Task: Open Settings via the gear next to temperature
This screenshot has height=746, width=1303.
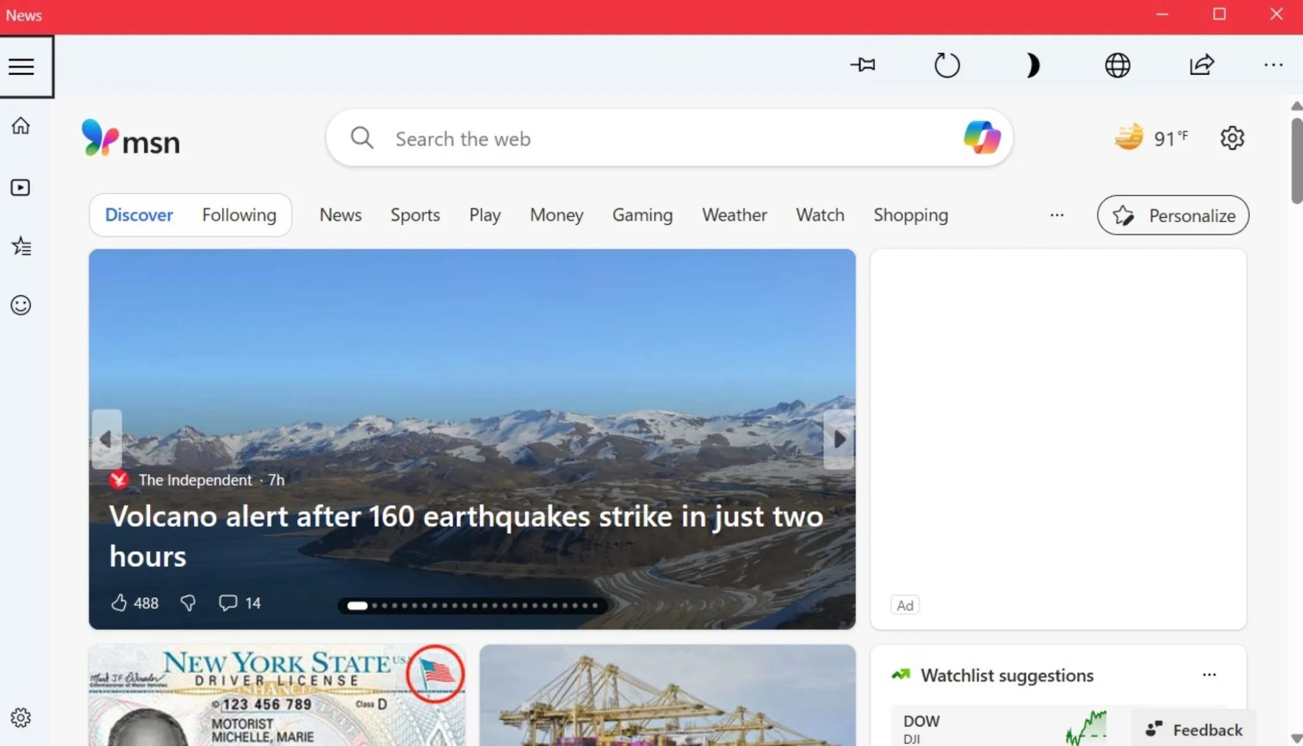Action: 1232,137
